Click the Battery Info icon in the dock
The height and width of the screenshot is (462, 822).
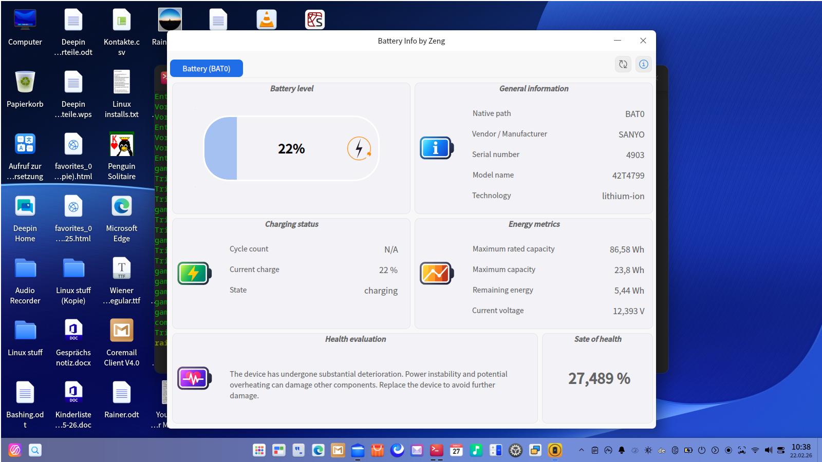point(555,450)
